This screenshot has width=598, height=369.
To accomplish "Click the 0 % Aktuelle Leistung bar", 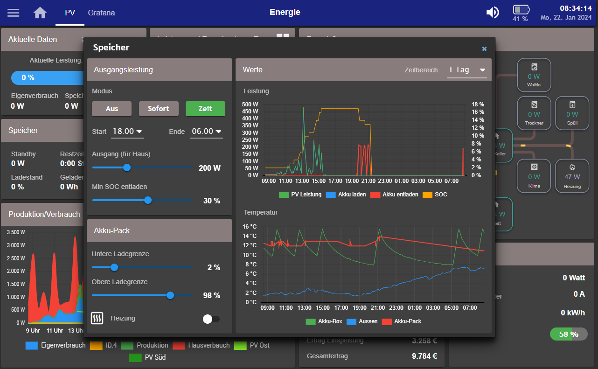I will (x=47, y=77).
